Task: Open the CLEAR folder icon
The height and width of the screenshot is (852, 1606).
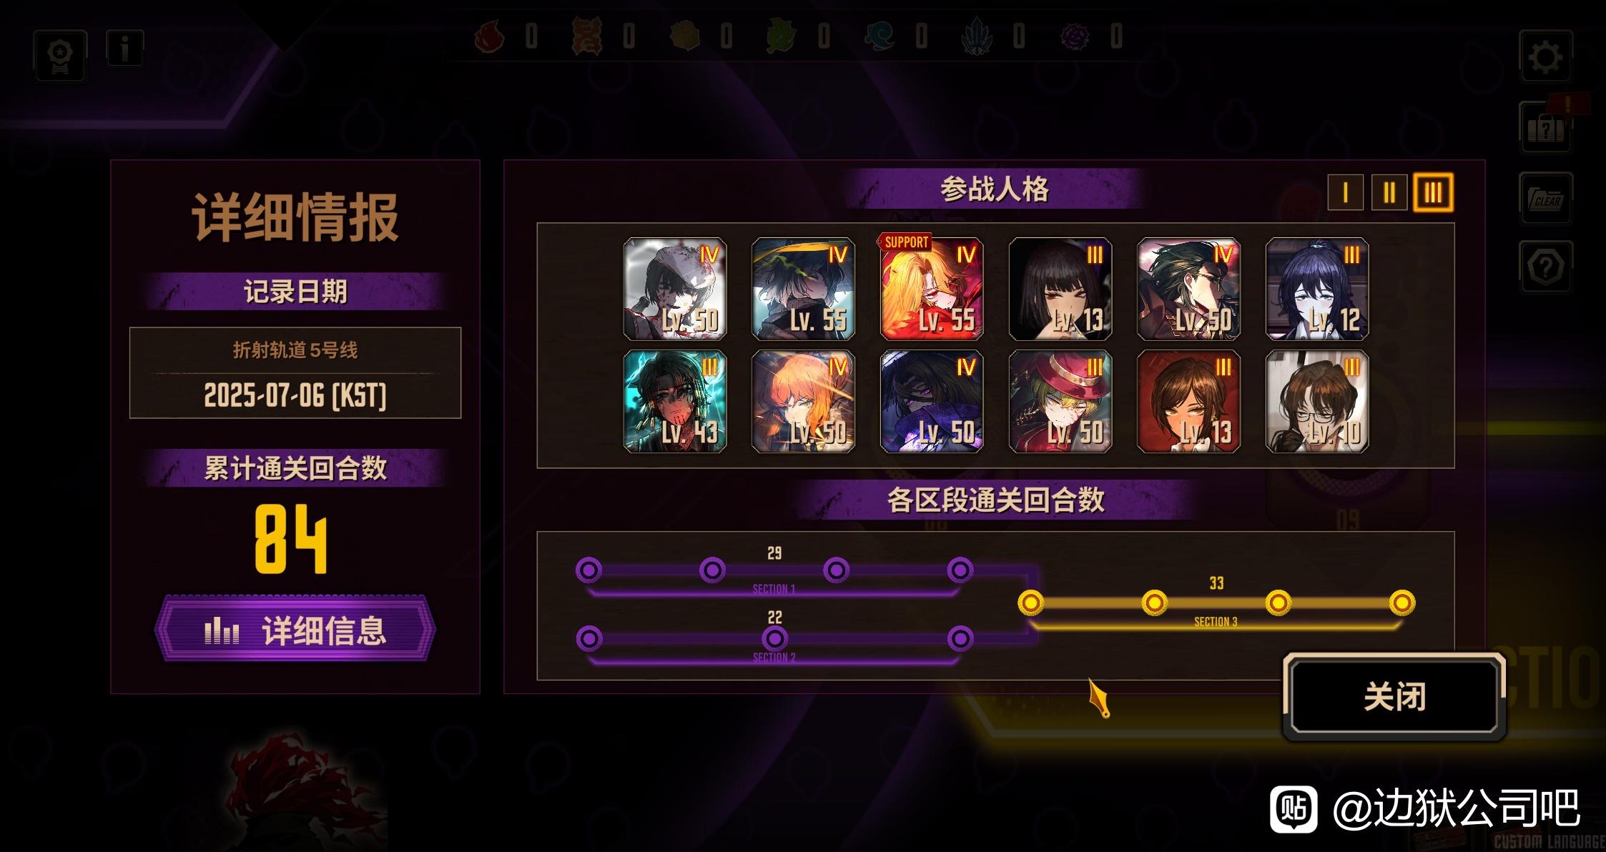Action: 1545,198
